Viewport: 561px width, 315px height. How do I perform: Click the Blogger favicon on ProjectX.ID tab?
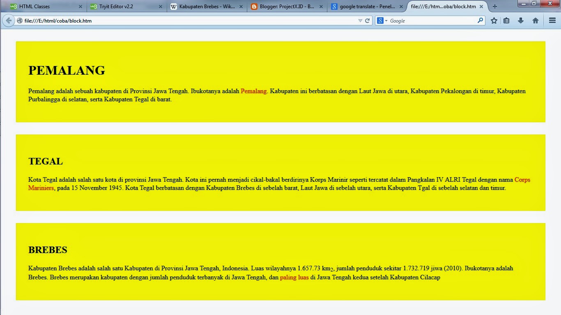[x=254, y=7]
